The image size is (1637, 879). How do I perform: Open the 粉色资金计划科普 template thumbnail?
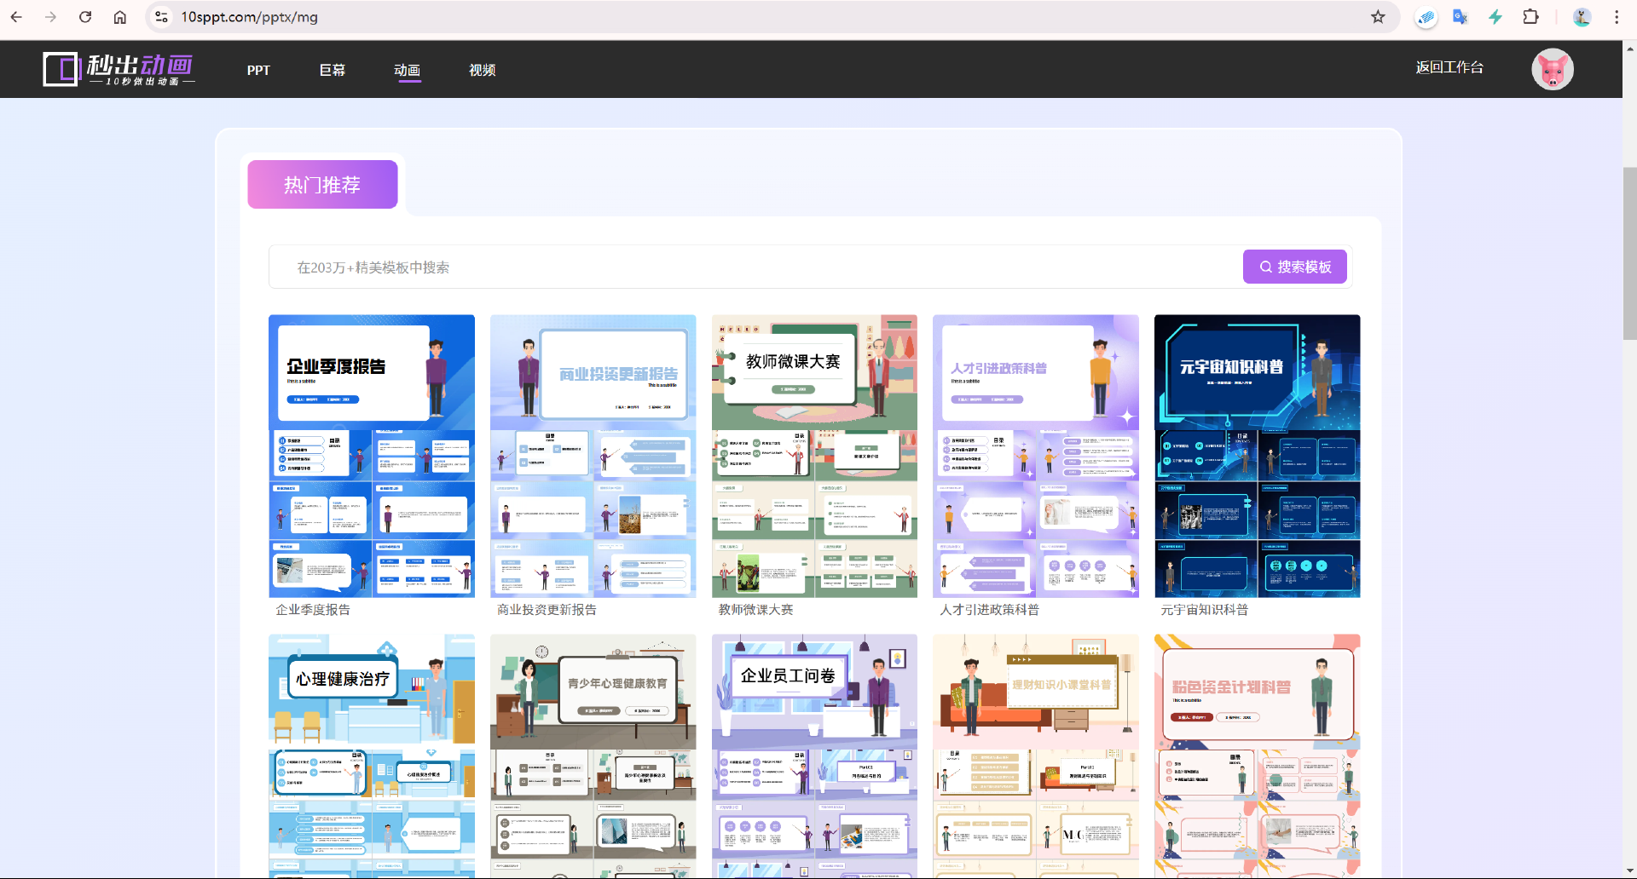[1257, 756]
